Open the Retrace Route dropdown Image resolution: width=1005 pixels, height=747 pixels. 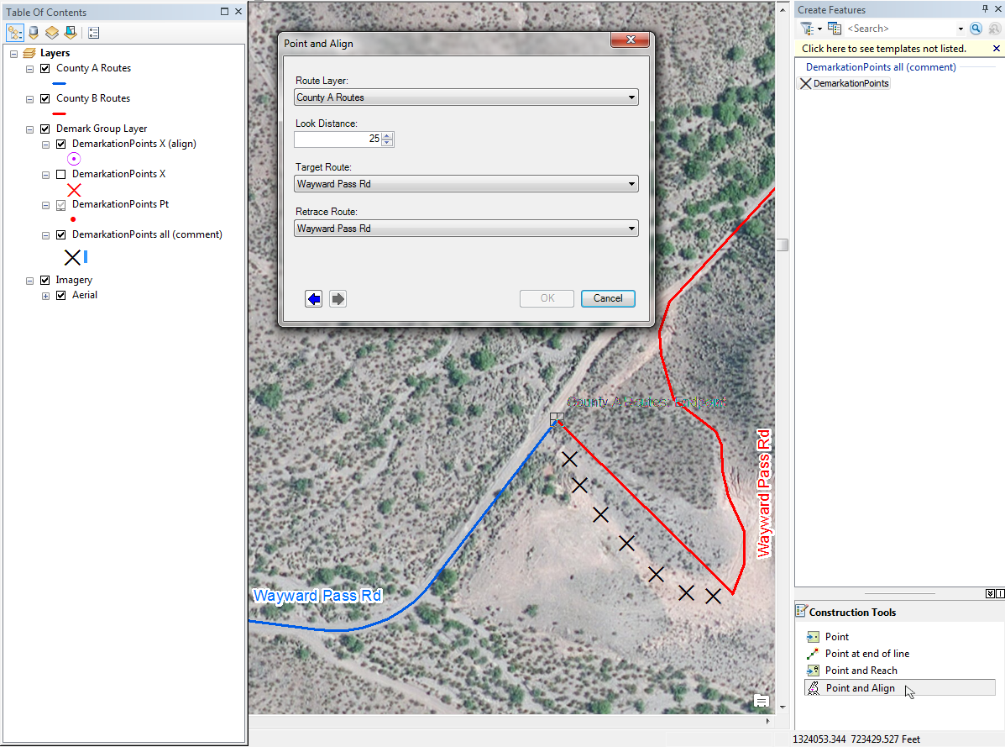(x=466, y=229)
